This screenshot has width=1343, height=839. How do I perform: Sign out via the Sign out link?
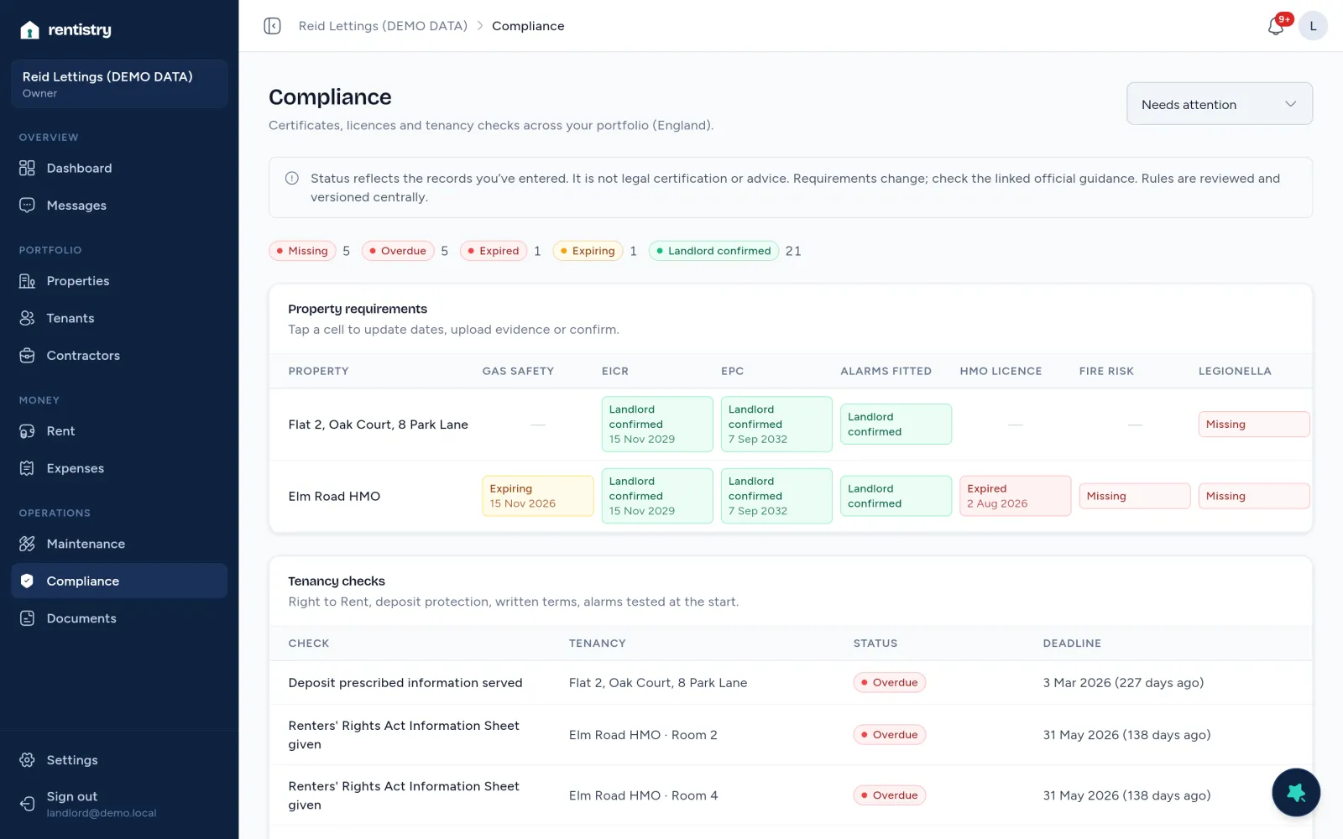tap(119, 804)
